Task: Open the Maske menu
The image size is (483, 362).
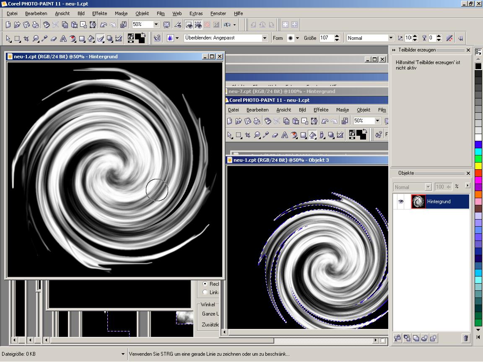Action: (x=121, y=13)
